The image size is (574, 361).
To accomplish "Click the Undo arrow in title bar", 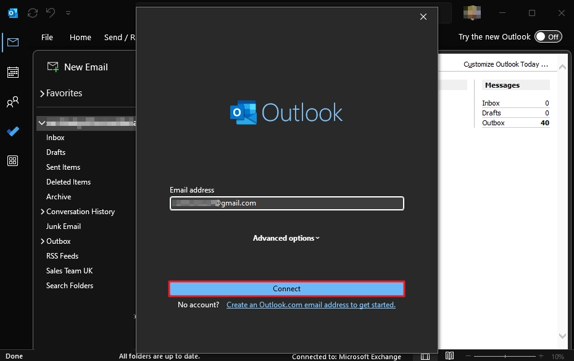I will pyautogui.click(x=51, y=13).
